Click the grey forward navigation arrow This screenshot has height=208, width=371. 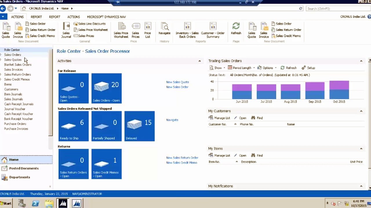(10, 9)
